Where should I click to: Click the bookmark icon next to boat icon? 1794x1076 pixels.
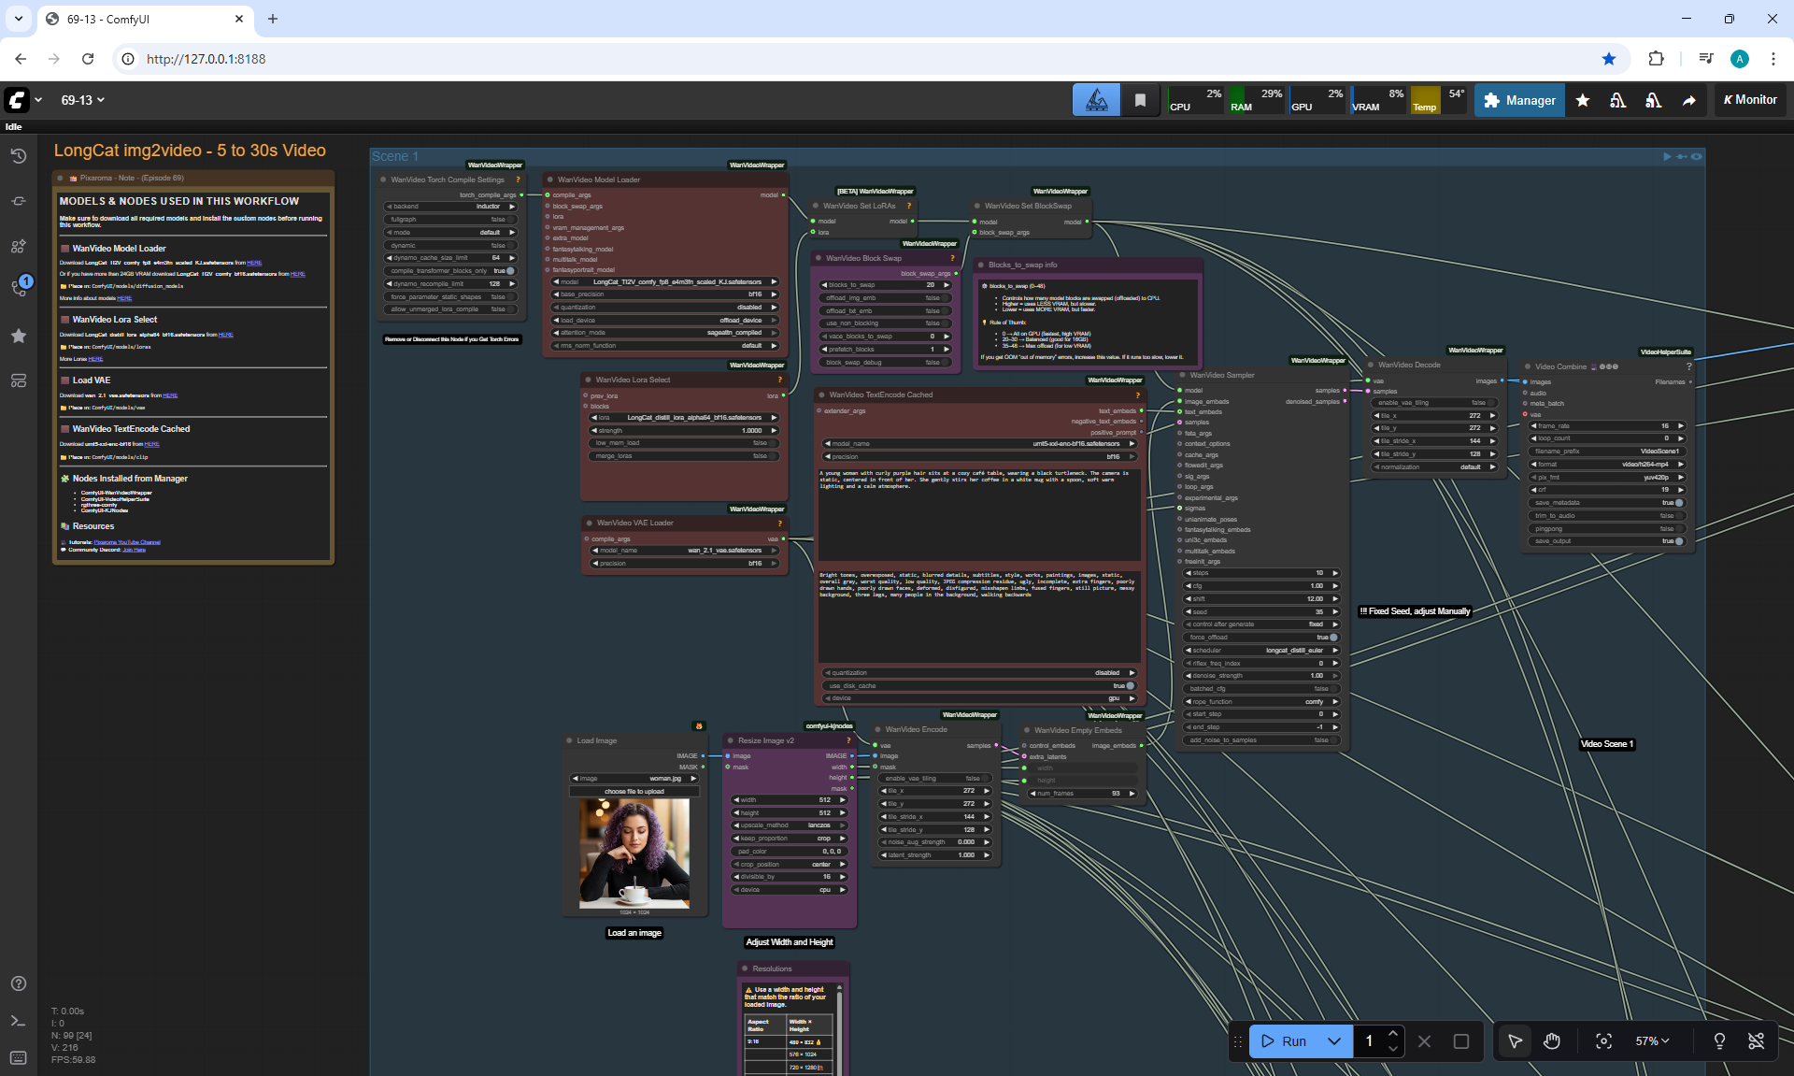click(x=1140, y=100)
